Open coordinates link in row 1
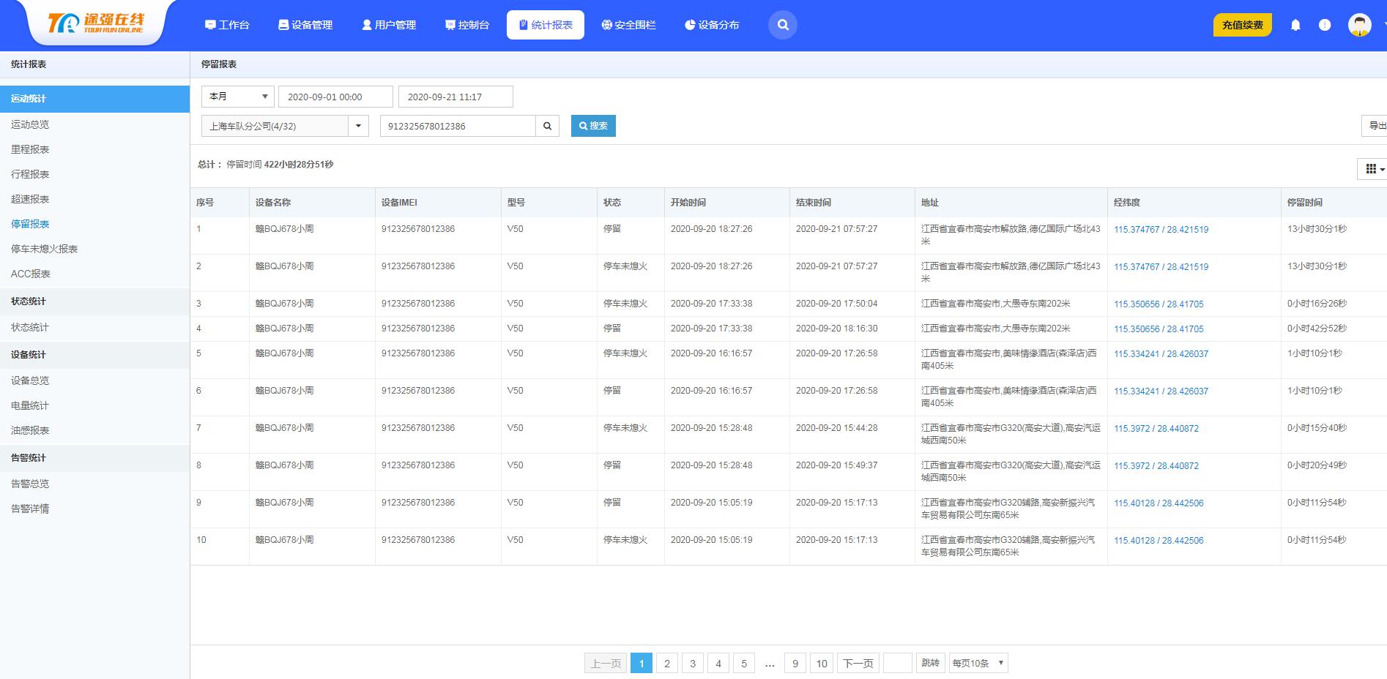This screenshot has width=1387, height=679. click(x=1161, y=230)
